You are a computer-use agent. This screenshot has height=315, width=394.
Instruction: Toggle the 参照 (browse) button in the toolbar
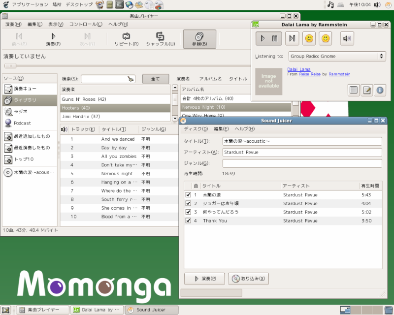click(199, 39)
